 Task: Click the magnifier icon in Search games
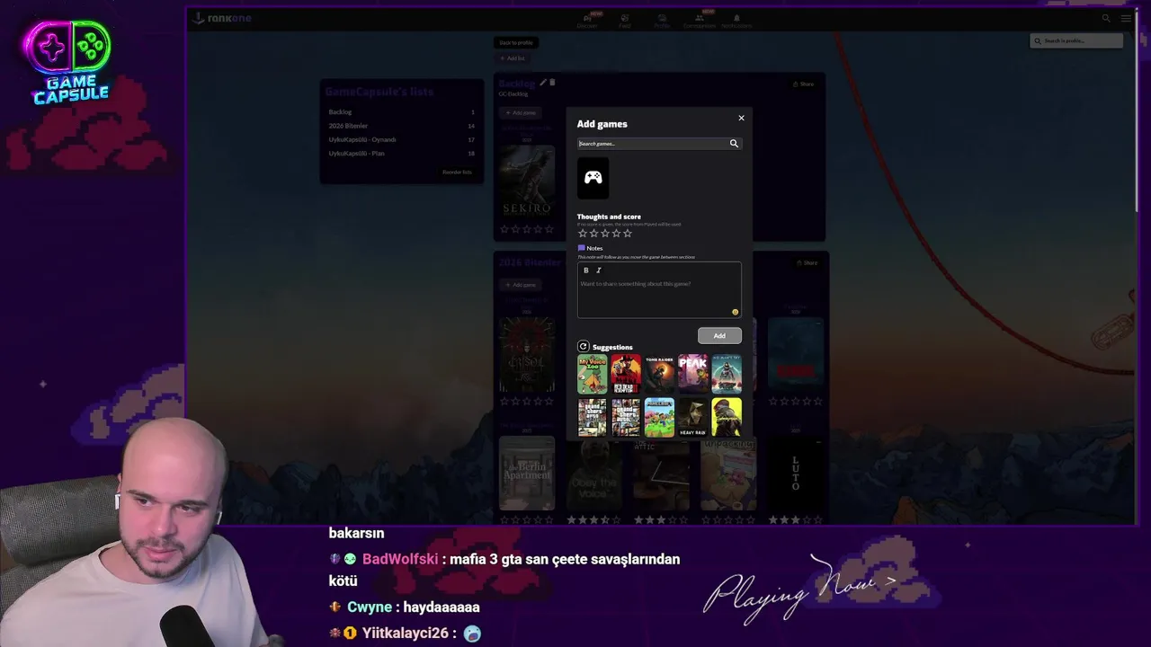point(734,144)
